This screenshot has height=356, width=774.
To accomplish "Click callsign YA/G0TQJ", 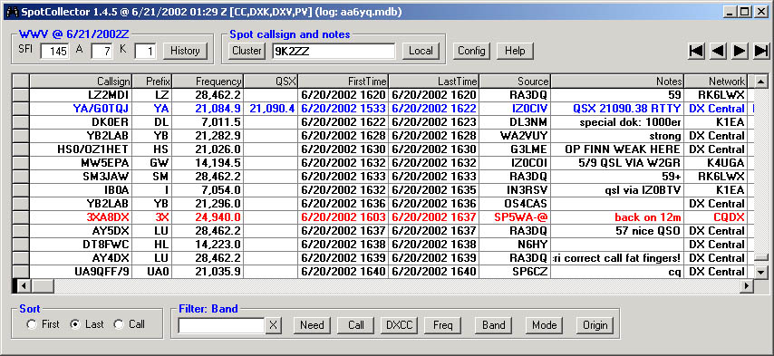I will 102,109.
